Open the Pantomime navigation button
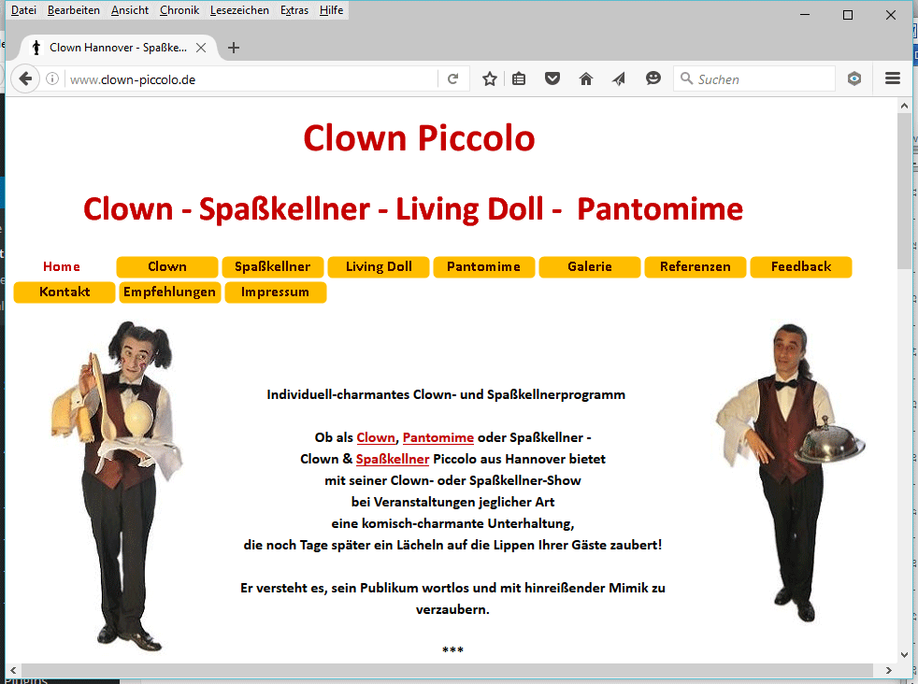918x684 pixels. click(484, 267)
